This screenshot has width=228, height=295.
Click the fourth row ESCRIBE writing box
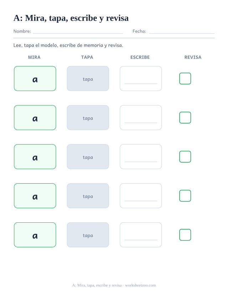(x=141, y=196)
